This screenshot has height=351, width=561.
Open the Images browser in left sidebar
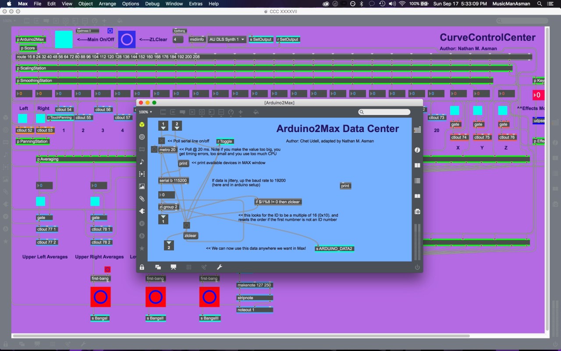(142, 186)
